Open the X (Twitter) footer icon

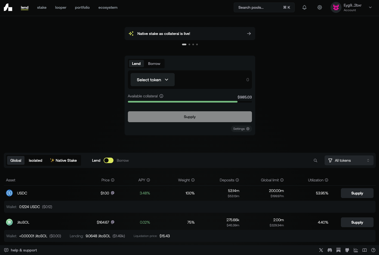click(x=321, y=250)
